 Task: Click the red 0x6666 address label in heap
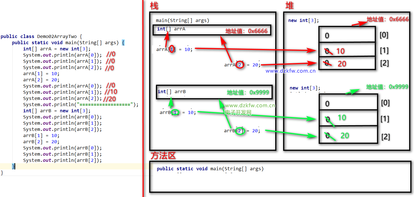(387, 19)
